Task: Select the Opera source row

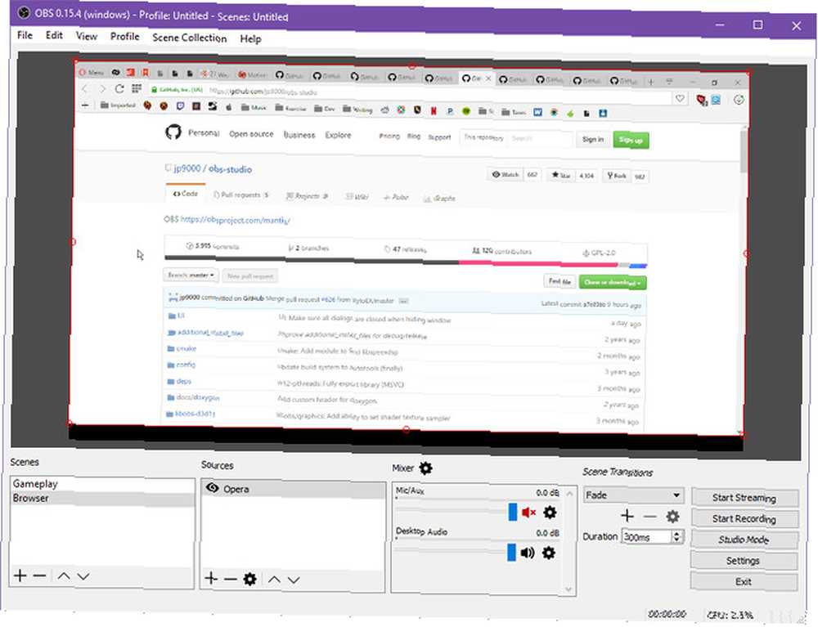Action: tap(293, 489)
